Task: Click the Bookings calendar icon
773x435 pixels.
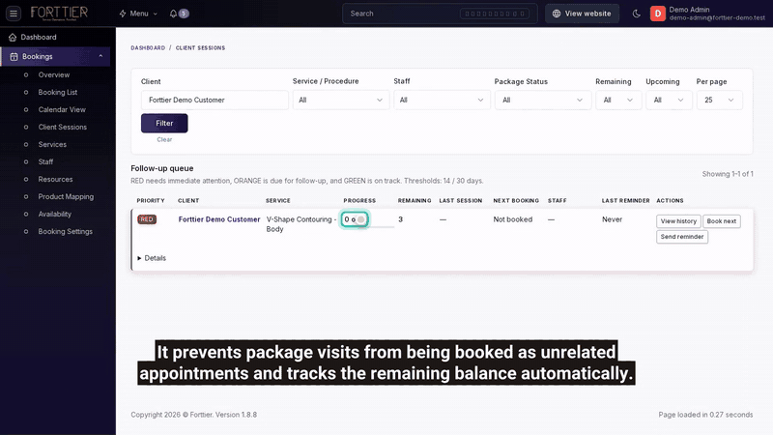Action: point(14,57)
